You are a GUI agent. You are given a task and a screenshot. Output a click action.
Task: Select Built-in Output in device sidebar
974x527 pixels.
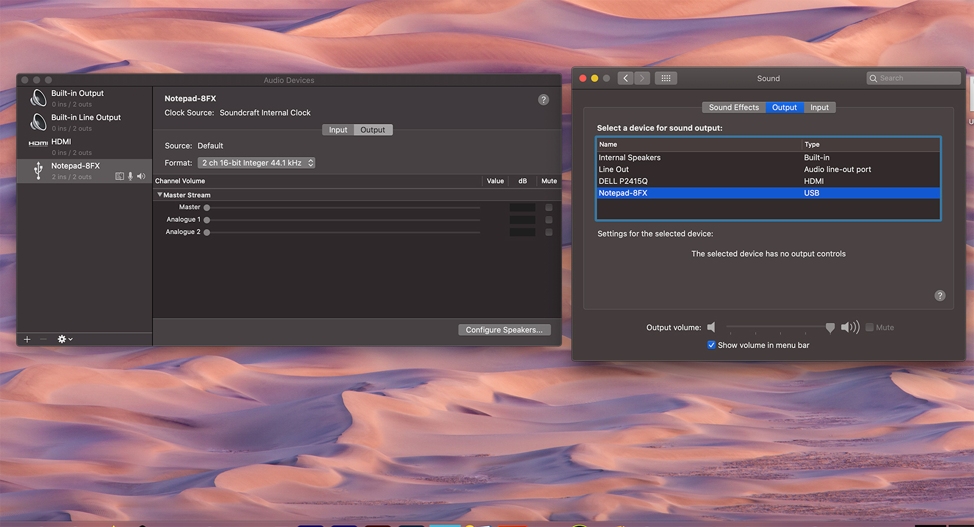[x=84, y=99]
